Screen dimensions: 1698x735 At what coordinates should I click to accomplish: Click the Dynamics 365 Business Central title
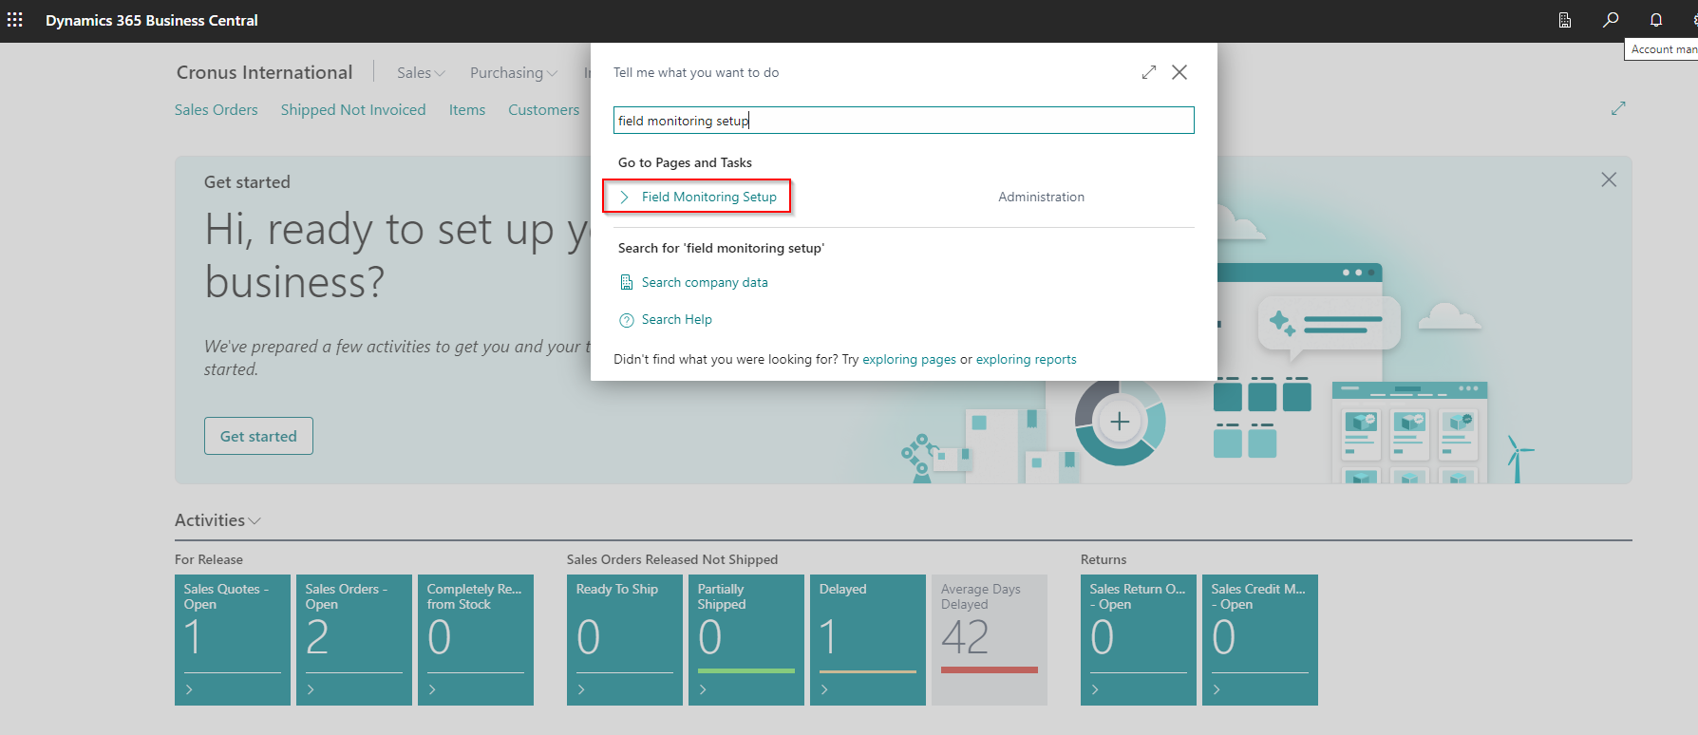pos(152,20)
